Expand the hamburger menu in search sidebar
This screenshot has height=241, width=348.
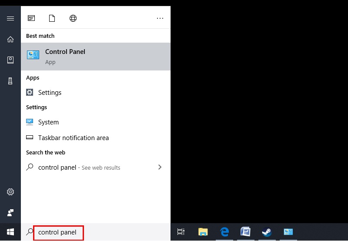[10, 18]
